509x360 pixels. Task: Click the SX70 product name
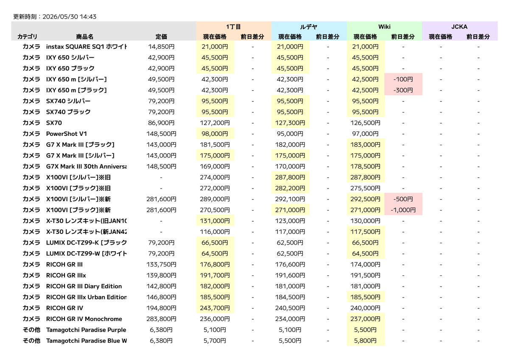55,123
